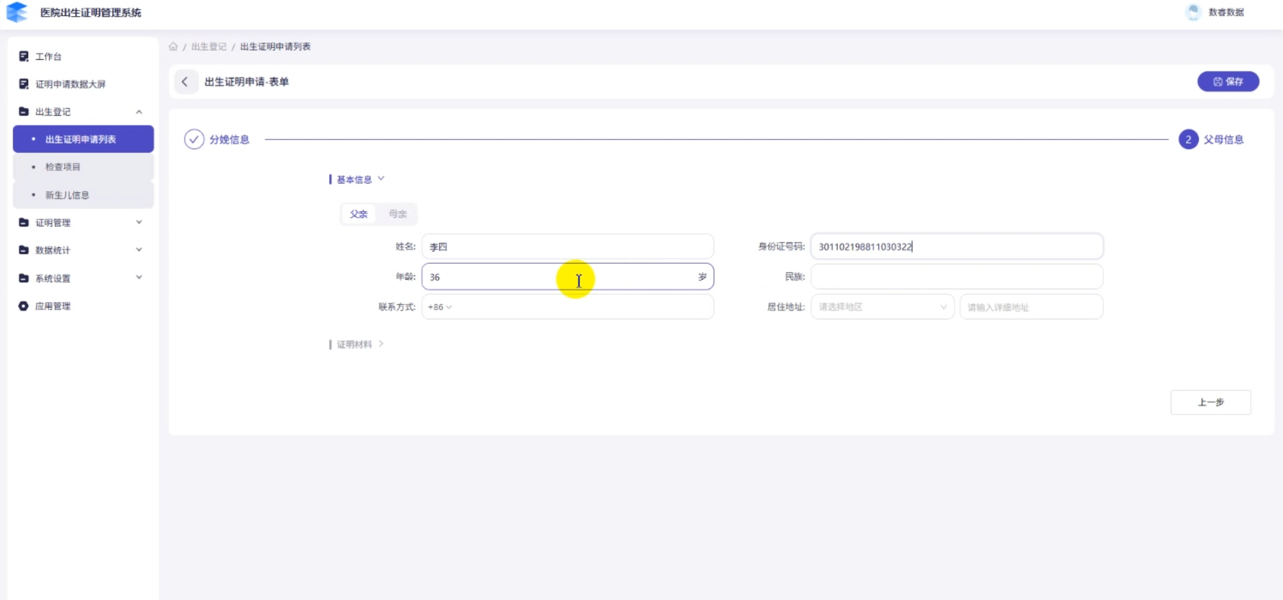Viewport: 1283px width, 600px height.
Task: Click the 应用管理 gear icon
Action: pos(24,306)
